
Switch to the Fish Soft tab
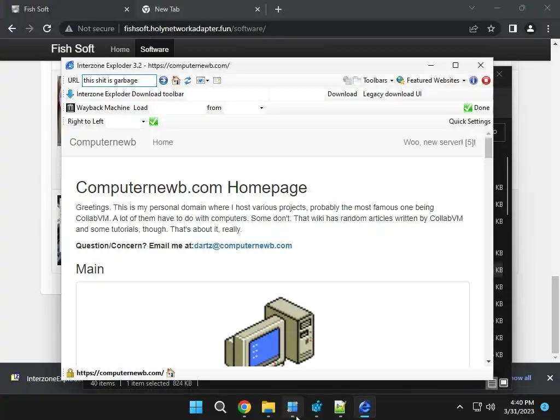69,9
